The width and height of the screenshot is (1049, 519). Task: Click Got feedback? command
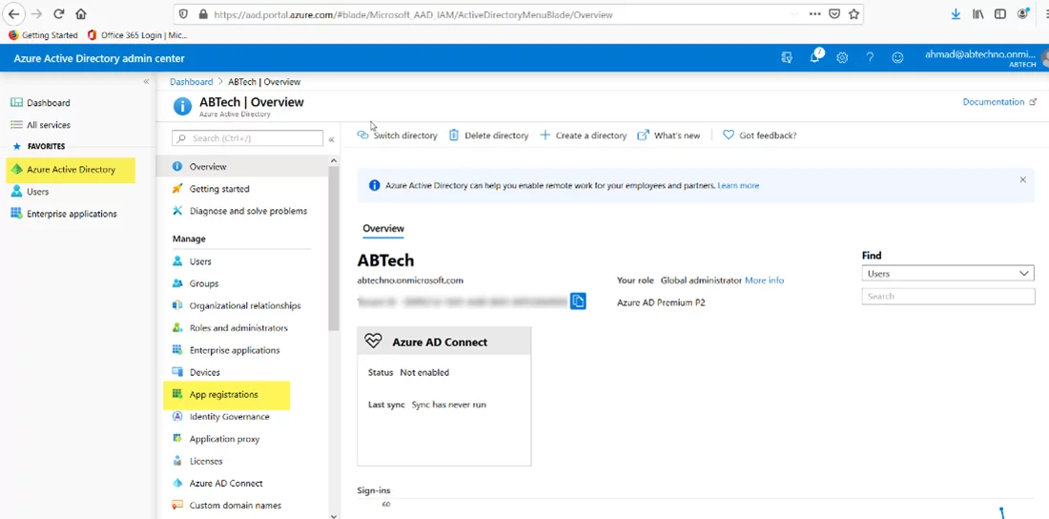[x=759, y=135]
